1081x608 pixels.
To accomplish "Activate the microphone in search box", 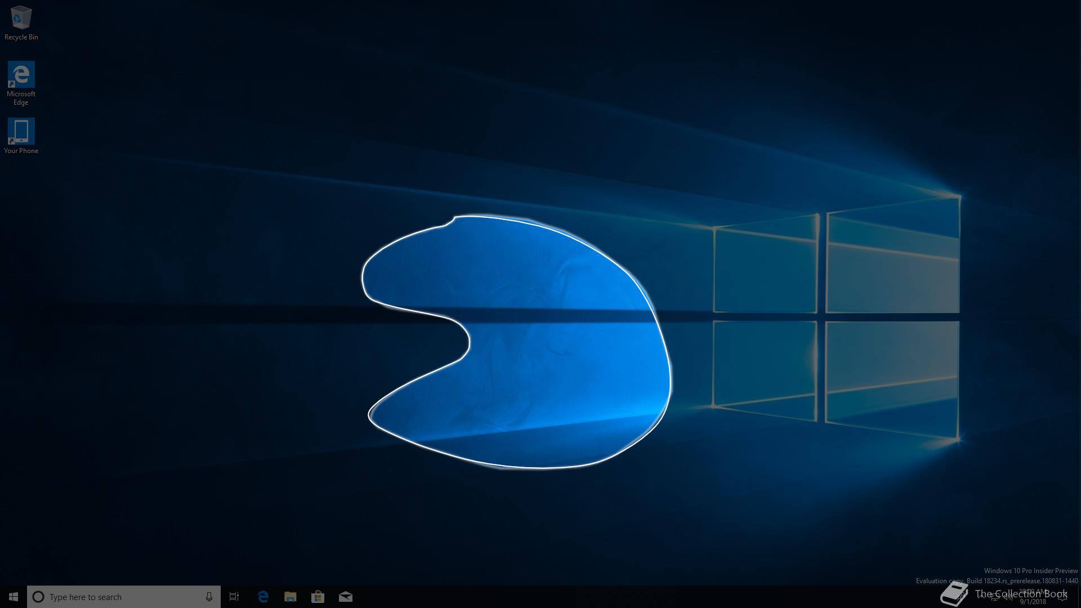I will click(x=209, y=597).
